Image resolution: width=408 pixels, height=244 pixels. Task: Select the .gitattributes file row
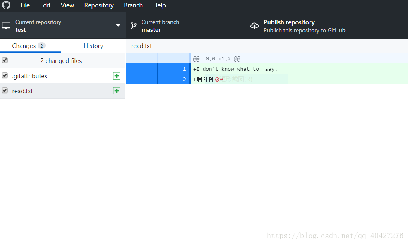click(63, 76)
